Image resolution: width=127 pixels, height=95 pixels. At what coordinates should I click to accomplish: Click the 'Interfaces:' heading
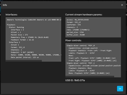pyautogui.click(x=12, y=15)
